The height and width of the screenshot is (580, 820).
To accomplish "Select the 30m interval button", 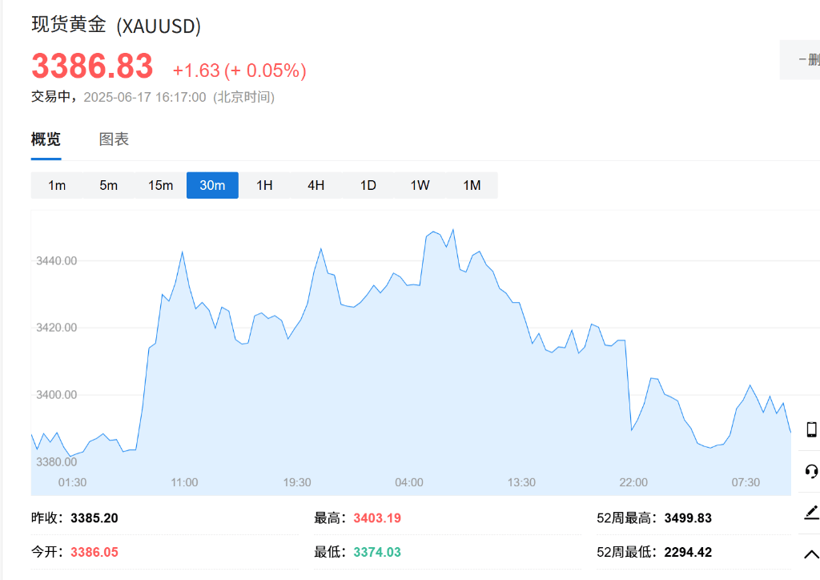I will [212, 185].
